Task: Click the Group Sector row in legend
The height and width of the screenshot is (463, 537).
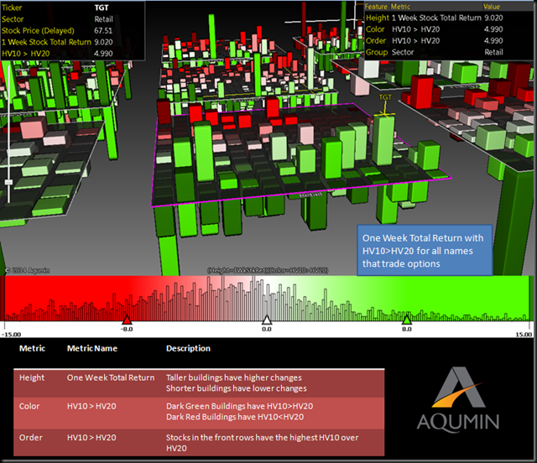Action: coord(435,52)
